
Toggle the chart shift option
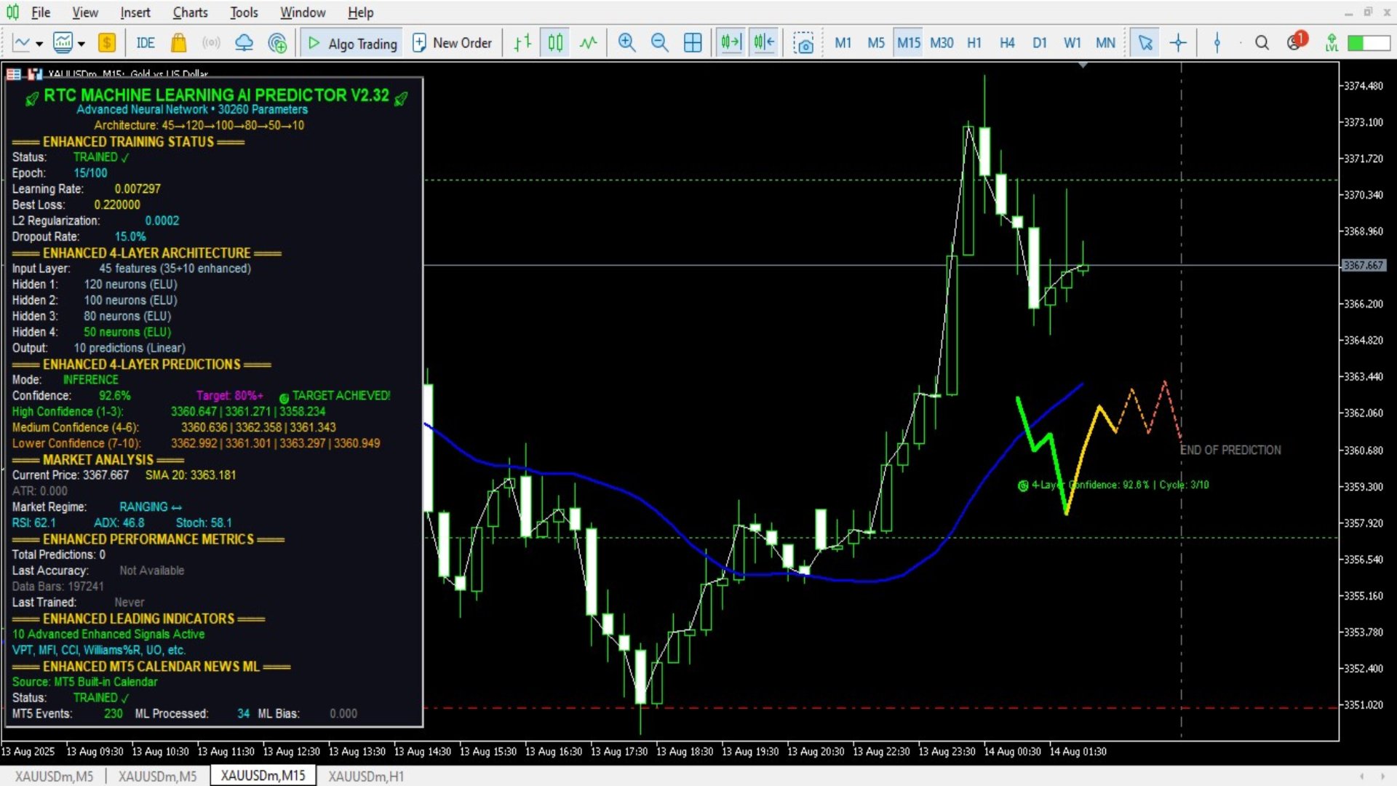[764, 43]
